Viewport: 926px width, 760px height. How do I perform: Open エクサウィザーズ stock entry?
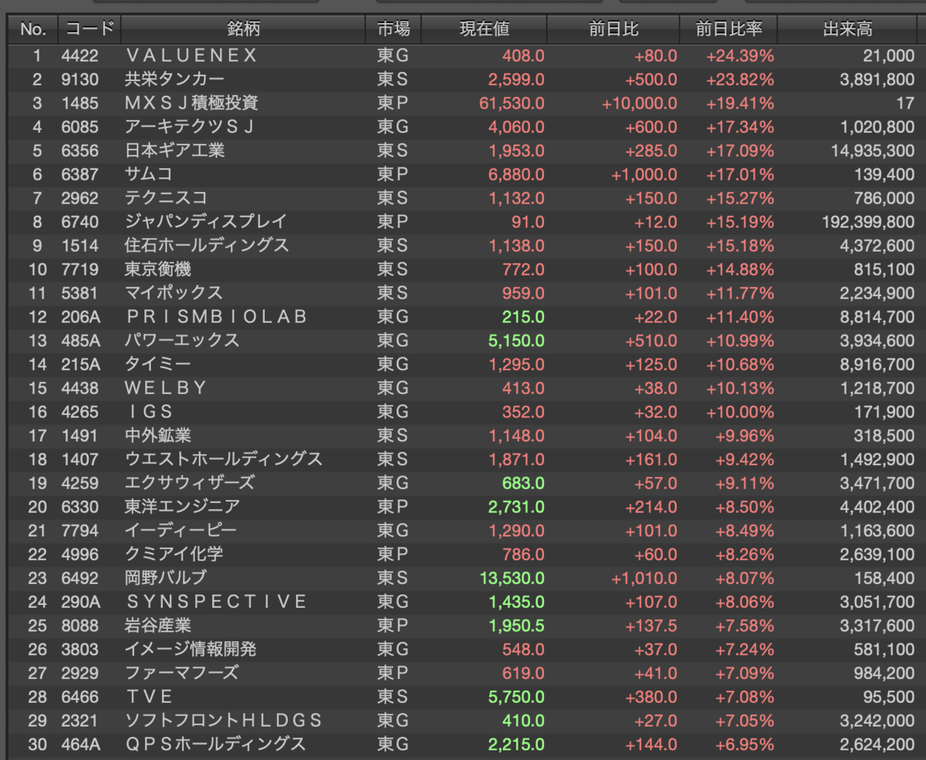pos(190,483)
